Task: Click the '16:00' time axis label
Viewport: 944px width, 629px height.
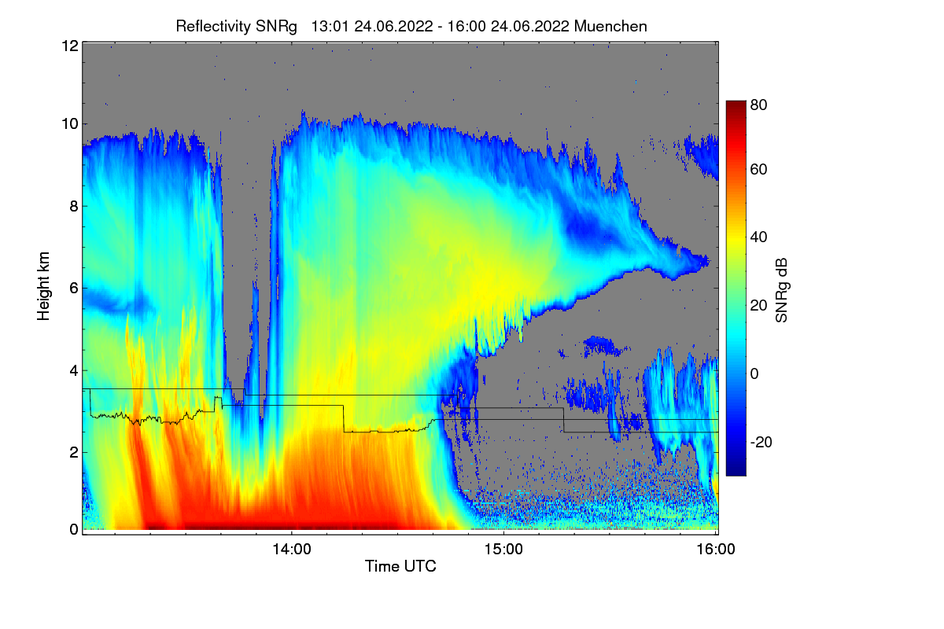Action: click(x=716, y=550)
